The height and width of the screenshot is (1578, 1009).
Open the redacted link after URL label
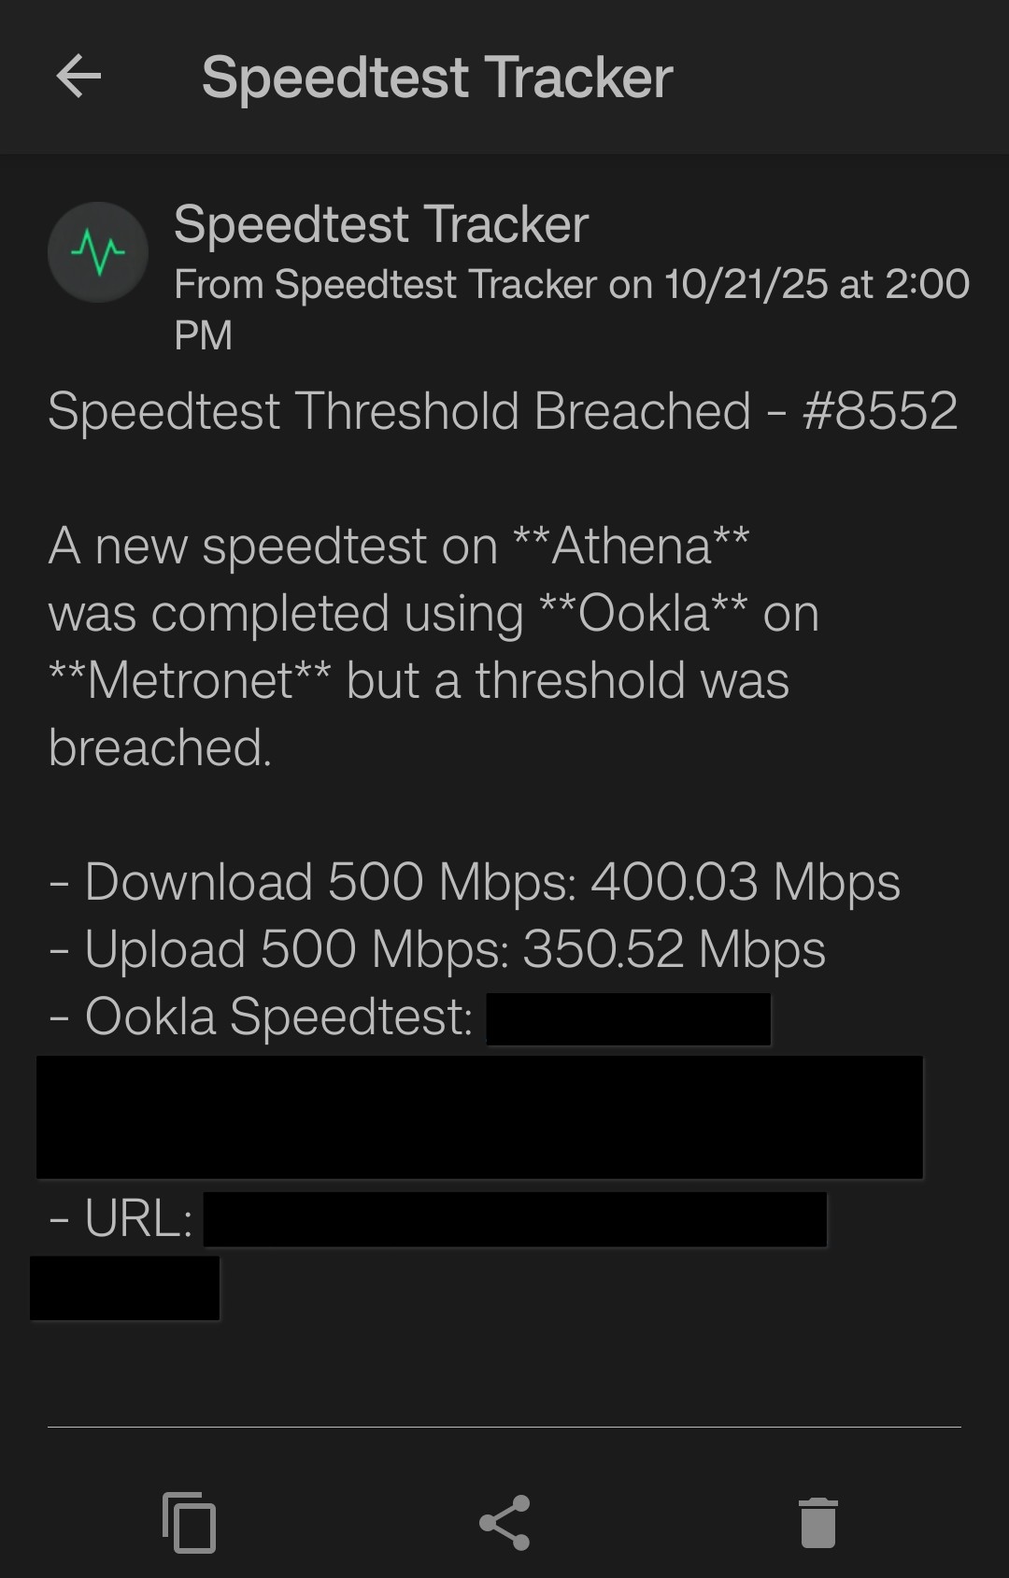point(514,1219)
